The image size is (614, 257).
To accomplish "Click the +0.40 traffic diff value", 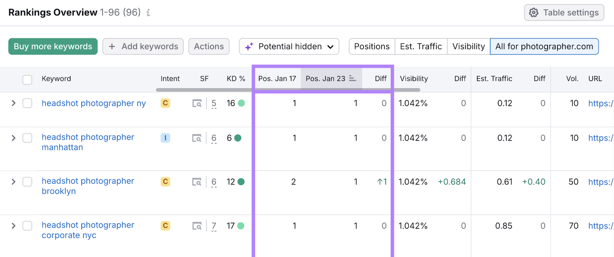I will (534, 182).
